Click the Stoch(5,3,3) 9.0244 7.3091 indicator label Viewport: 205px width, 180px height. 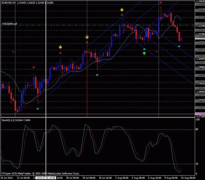pyautogui.click(x=16, y=120)
